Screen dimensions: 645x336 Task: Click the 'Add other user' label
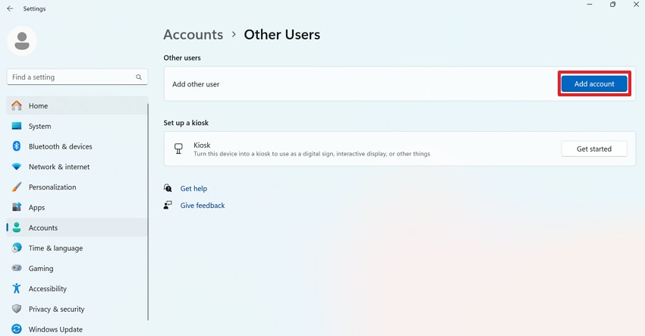(x=196, y=84)
